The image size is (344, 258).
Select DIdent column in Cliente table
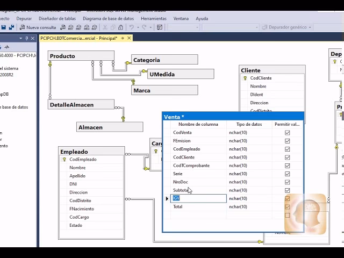coord(256,95)
